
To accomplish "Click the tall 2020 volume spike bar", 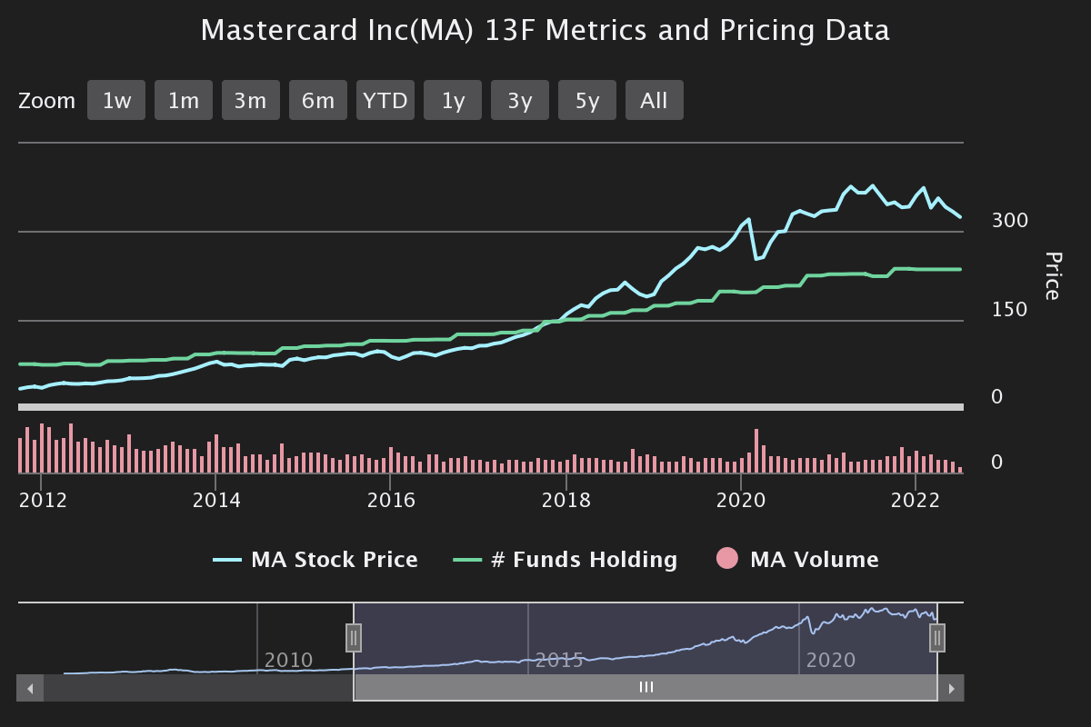I will pyautogui.click(x=756, y=451).
